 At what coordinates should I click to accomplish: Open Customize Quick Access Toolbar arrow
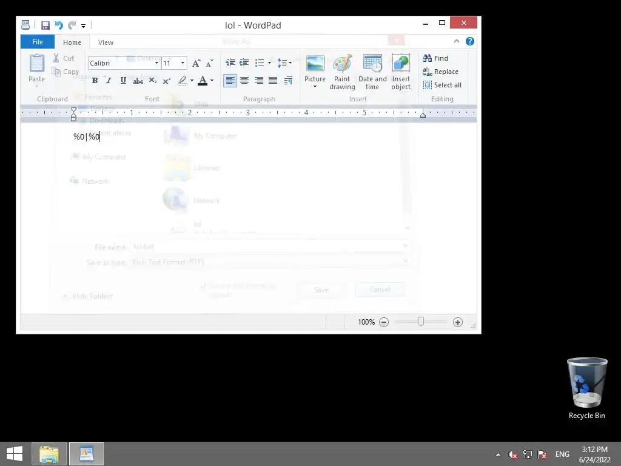click(83, 25)
